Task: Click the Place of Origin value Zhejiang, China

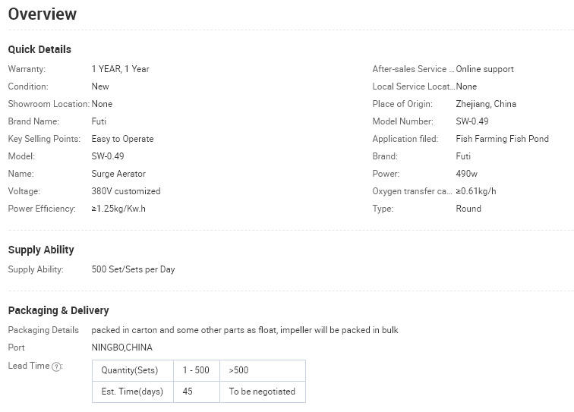Action: point(486,104)
